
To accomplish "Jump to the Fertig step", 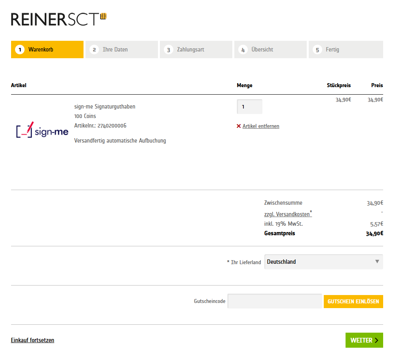I will (x=346, y=50).
